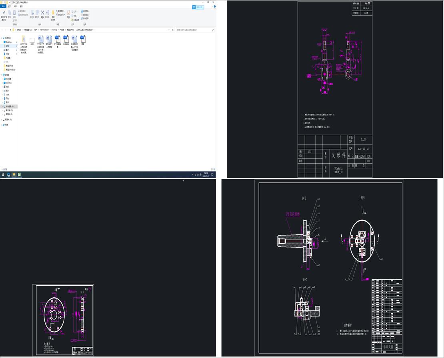Select Music under This PC
This screenshot has width=444, height=358.
(7, 102)
